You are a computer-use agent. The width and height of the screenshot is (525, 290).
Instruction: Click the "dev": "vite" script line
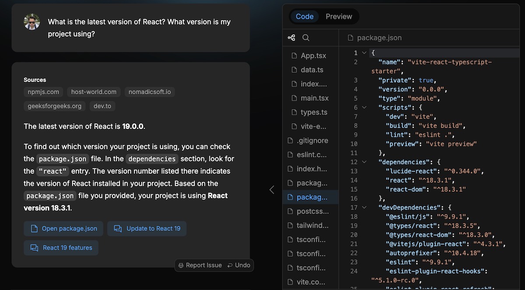tap(411, 117)
